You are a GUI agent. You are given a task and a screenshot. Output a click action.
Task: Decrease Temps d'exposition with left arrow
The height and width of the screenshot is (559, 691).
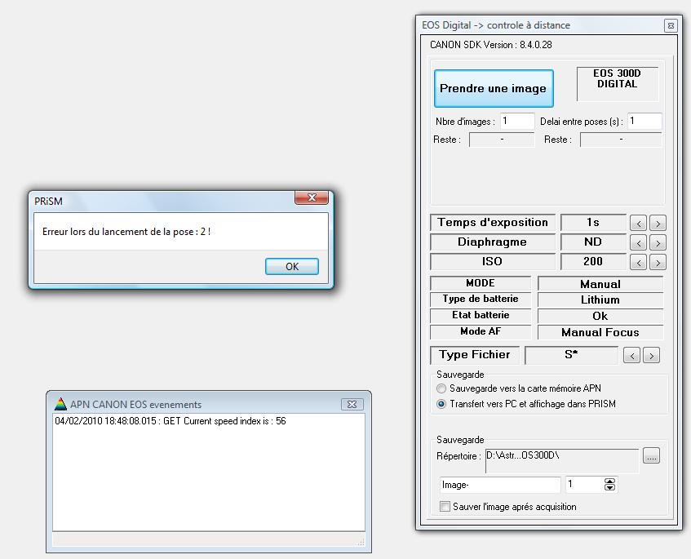(x=639, y=223)
